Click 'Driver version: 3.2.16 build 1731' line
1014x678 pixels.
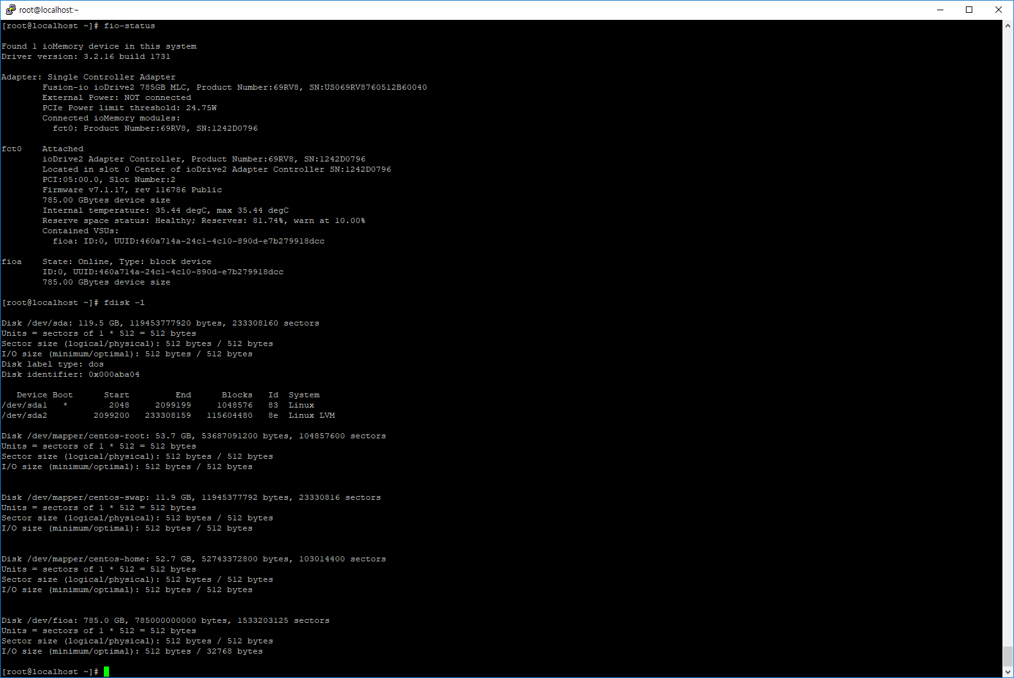86,56
